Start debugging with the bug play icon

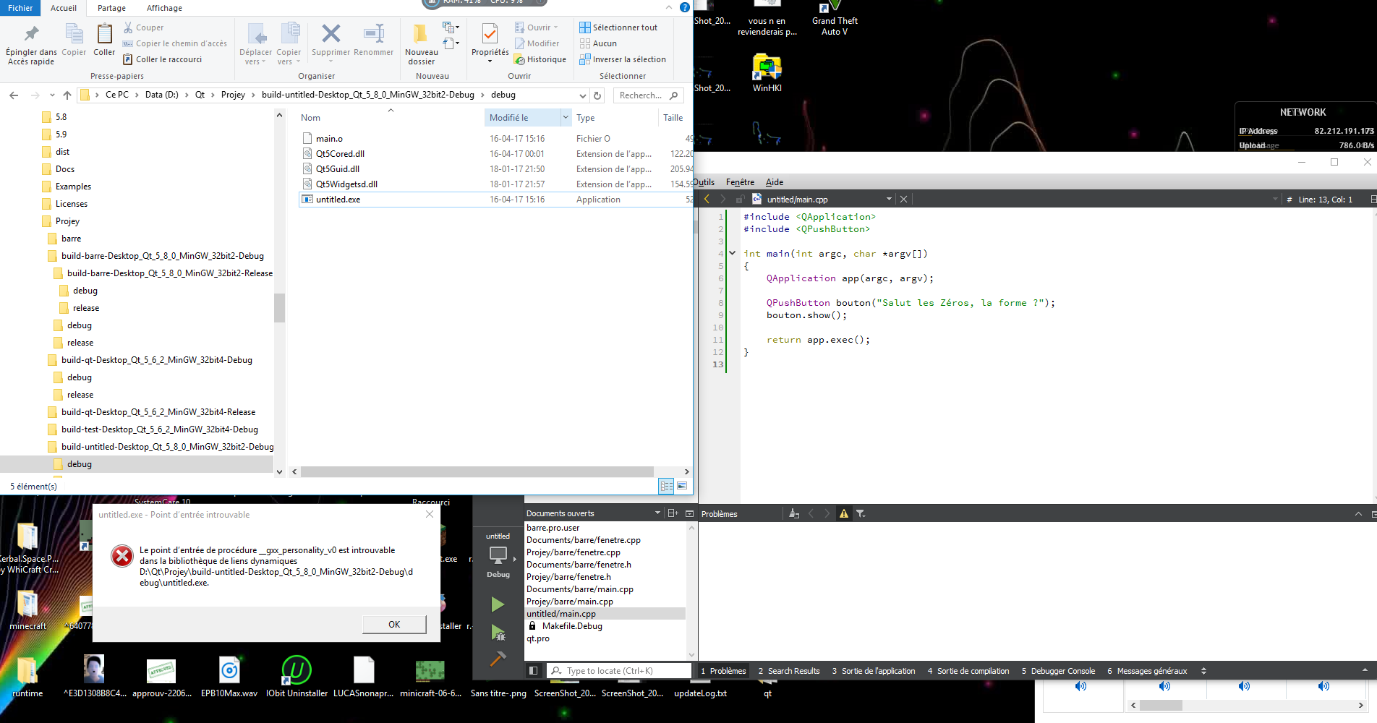[498, 633]
